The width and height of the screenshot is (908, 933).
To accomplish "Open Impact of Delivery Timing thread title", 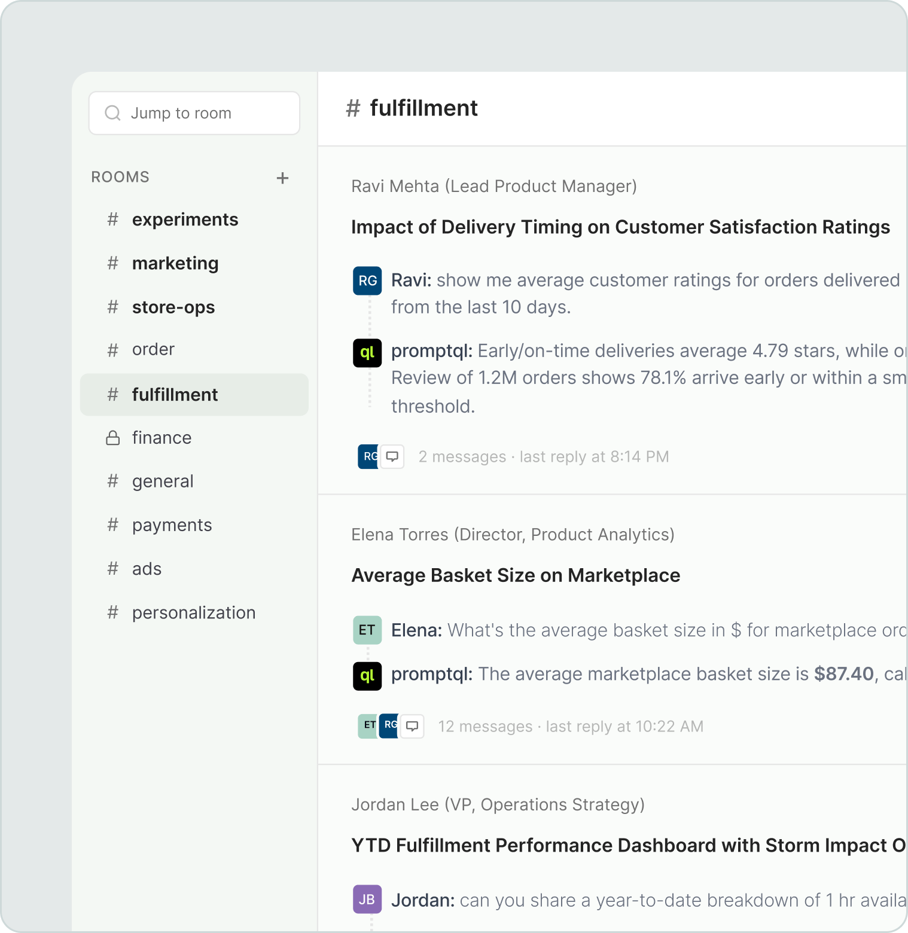I will pos(620,227).
